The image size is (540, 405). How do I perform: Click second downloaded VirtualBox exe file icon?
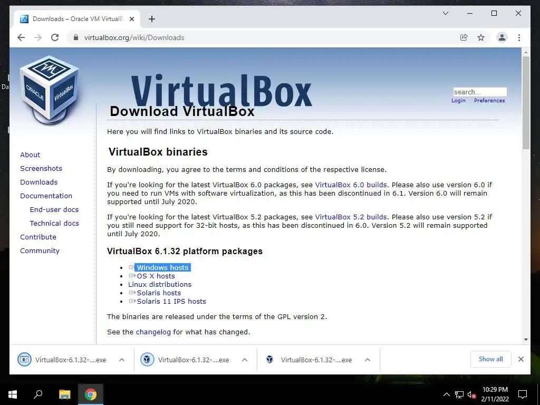tap(147, 360)
